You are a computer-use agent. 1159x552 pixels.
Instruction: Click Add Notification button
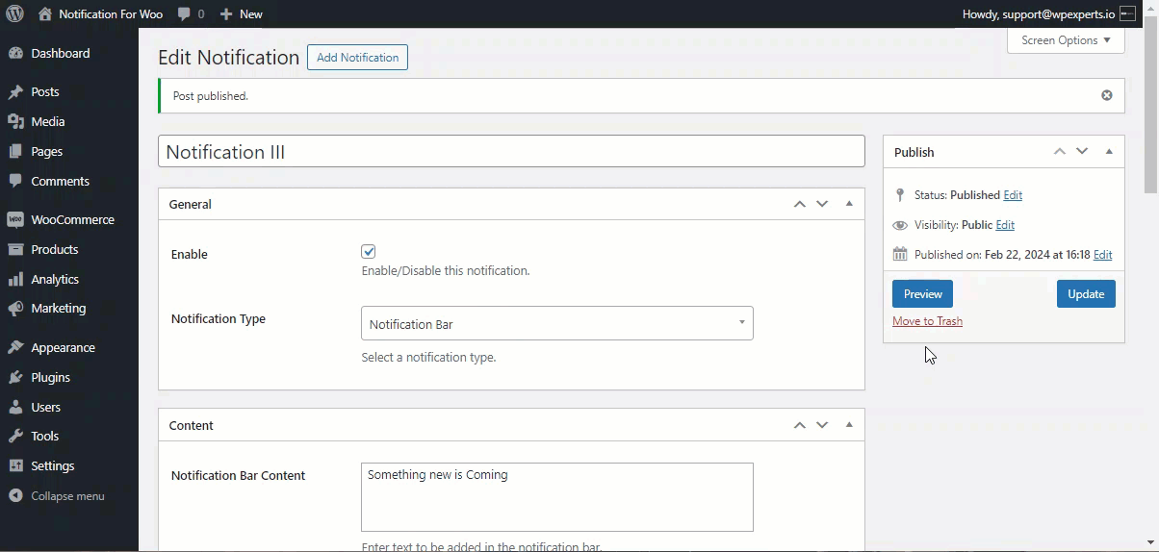click(x=357, y=58)
